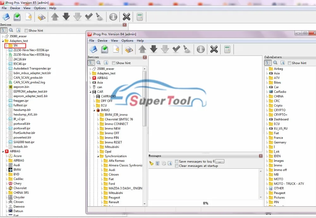Close the Version 85 Devices panel

pyautogui.click(x=125, y=25)
